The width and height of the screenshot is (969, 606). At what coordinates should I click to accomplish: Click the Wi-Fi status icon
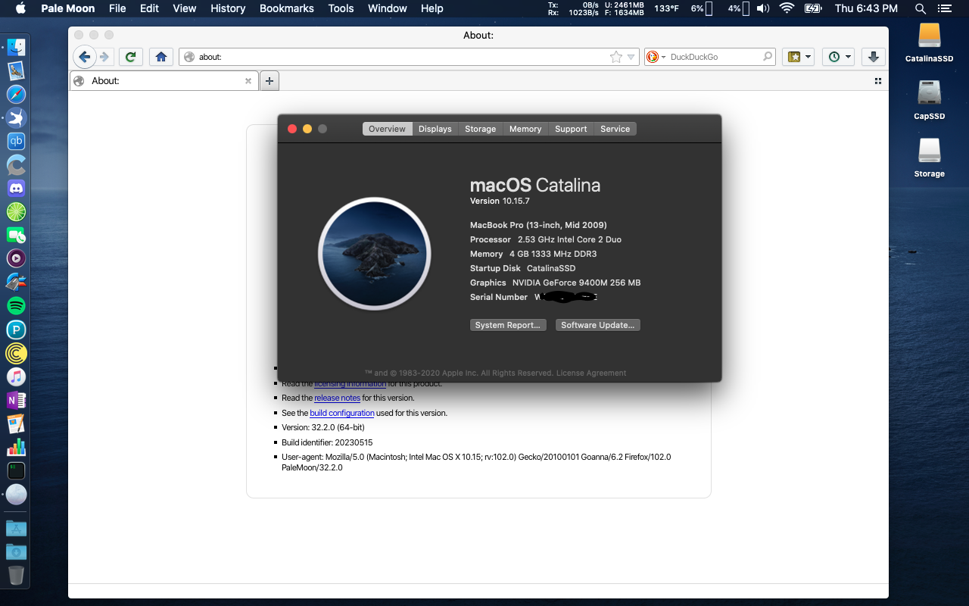pyautogui.click(x=787, y=8)
